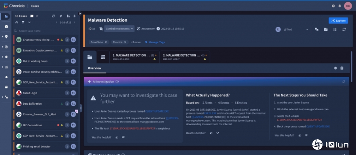The width and height of the screenshot is (356, 155).
Task: Select the Out of working hours case
Action: click(x=45, y=61)
